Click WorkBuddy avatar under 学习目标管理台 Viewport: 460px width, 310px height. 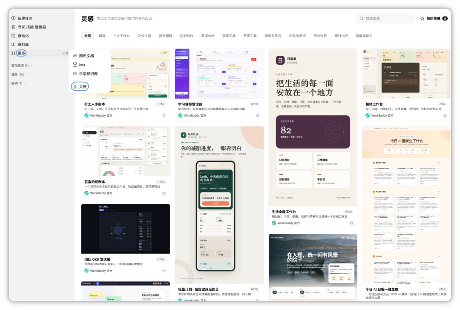[181, 115]
